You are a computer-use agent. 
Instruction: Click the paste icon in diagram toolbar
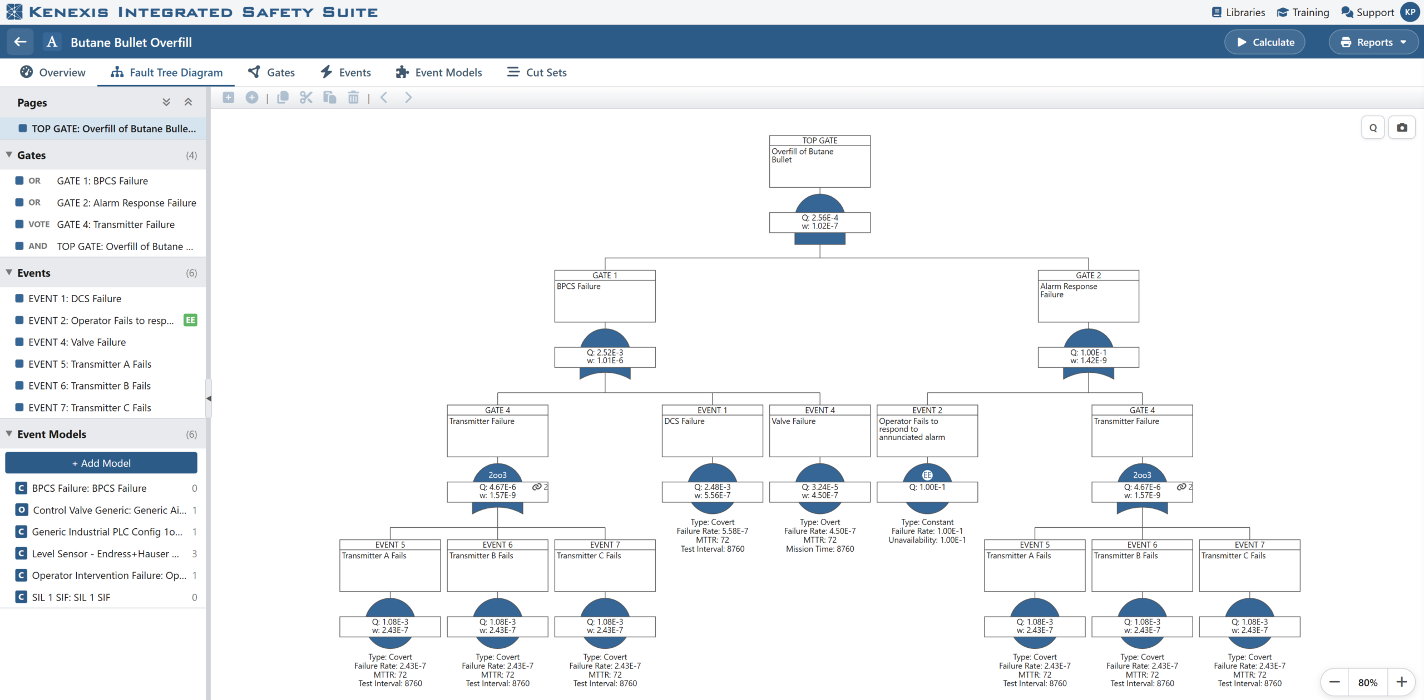(x=330, y=98)
